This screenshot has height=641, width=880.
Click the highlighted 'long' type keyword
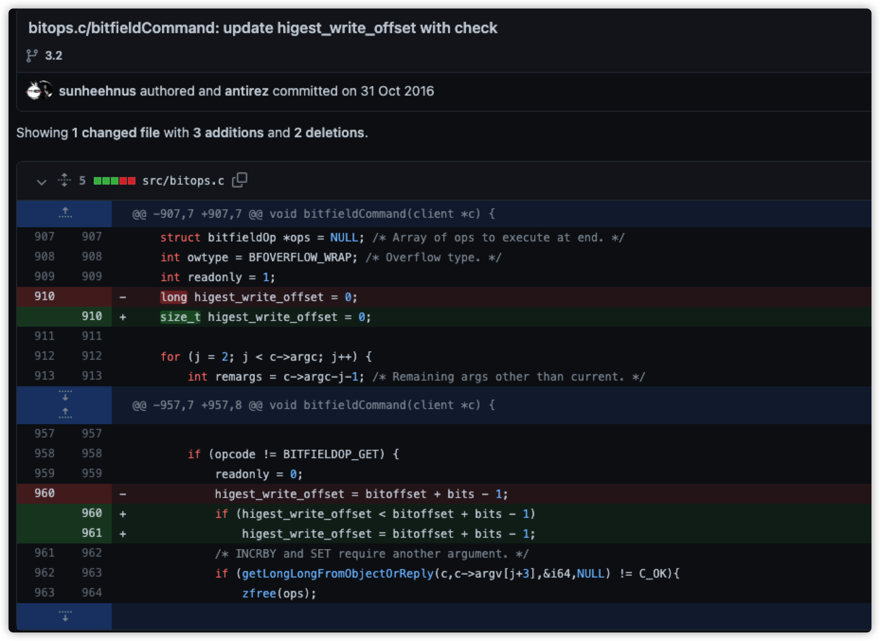tap(174, 297)
